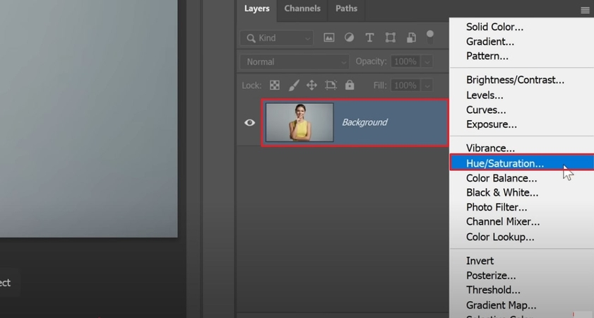594x318 pixels.
Task: Click the shape layer filter icon
Action: coord(390,37)
